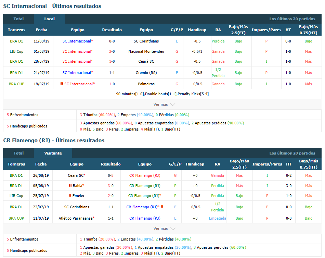The height and width of the screenshot is (258, 325).
Task: Click the LIB Cup tournament in 01/08/19 row
Action: click(16, 51)
